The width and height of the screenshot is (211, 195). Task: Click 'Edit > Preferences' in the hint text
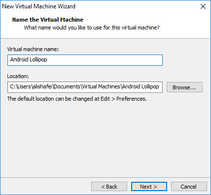tap(123, 99)
